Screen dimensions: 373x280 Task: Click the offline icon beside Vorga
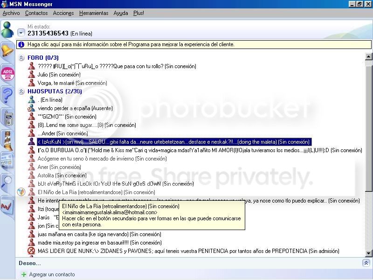point(31,83)
